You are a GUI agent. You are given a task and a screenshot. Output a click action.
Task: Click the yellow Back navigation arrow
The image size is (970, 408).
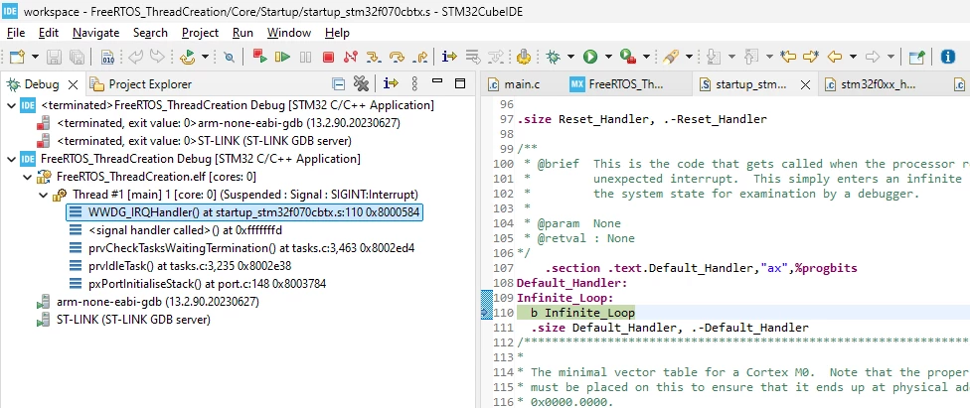835,57
